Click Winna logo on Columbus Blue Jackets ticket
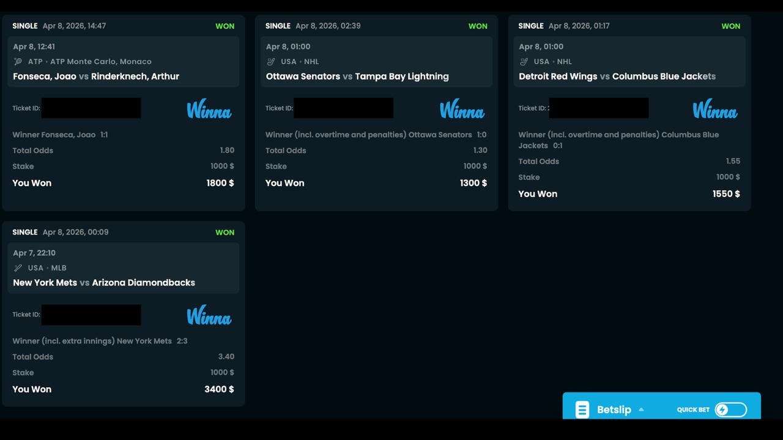Screen dimensions: 783x440 [714, 110]
